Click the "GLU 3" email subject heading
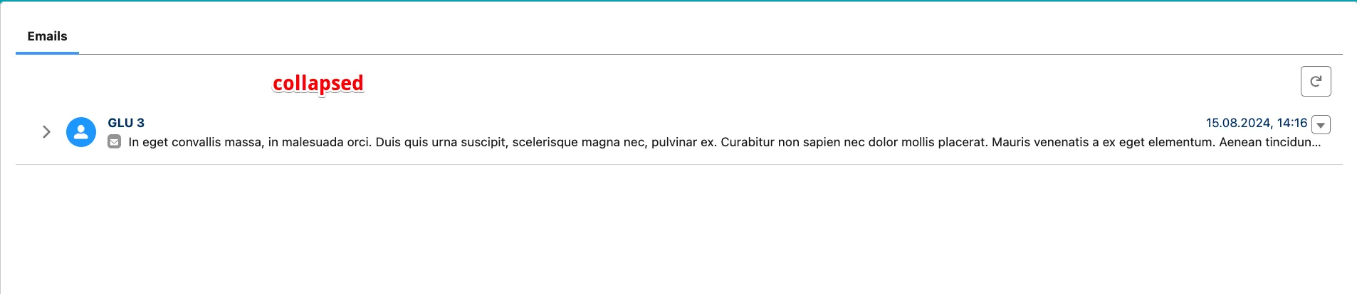Image resolution: width=1357 pixels, height=294 pixels. [x=126, y=123]
